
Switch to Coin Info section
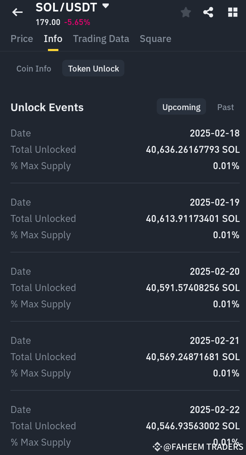[x=34, y=69]
